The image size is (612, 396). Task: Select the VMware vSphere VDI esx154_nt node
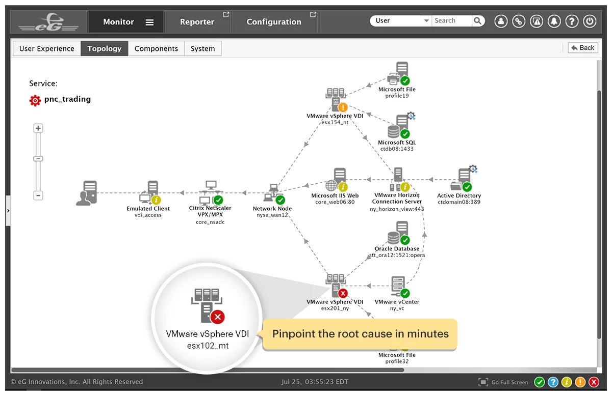click(336, 100)
